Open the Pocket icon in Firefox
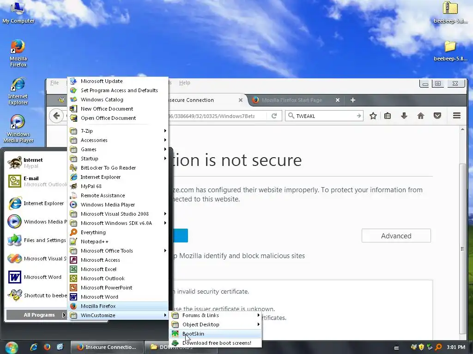 click(x=437, y=116)
